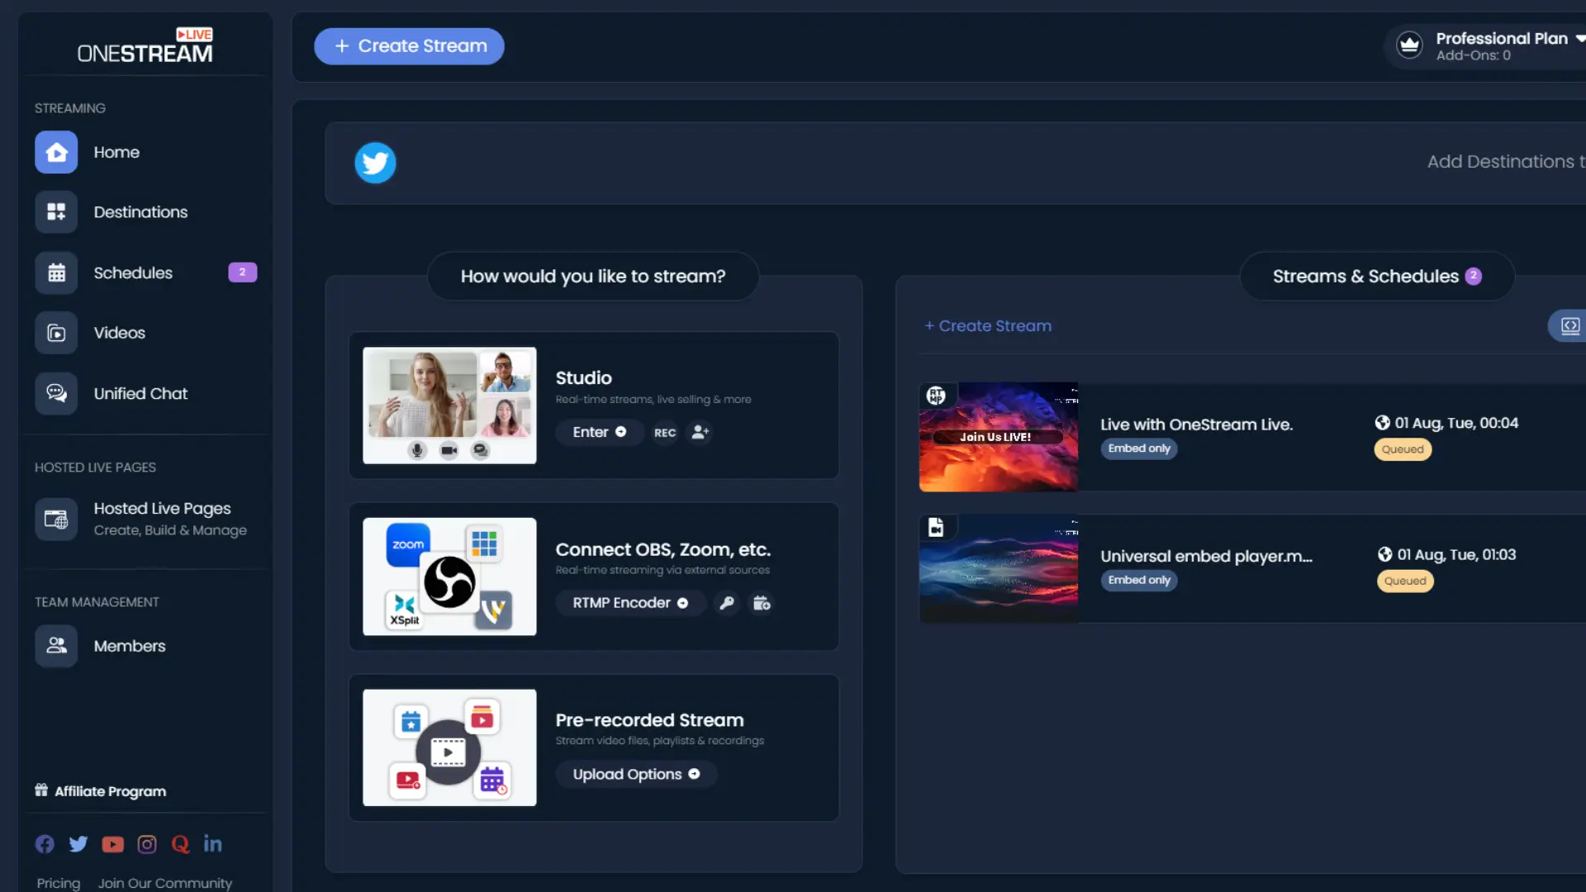Click 'Live with OneStream Live.' title
The image size is (1586, 892).
coord(1197,425)
